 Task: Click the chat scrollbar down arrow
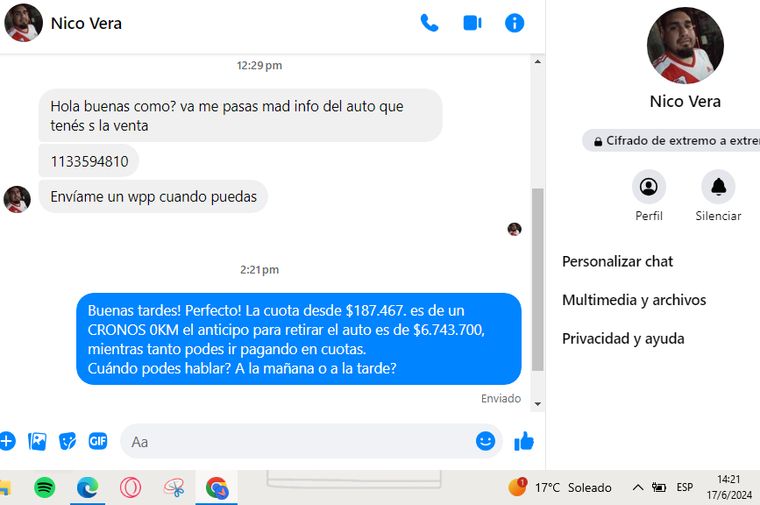point(537,404)
